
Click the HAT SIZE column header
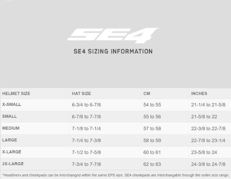pos(81,94)
